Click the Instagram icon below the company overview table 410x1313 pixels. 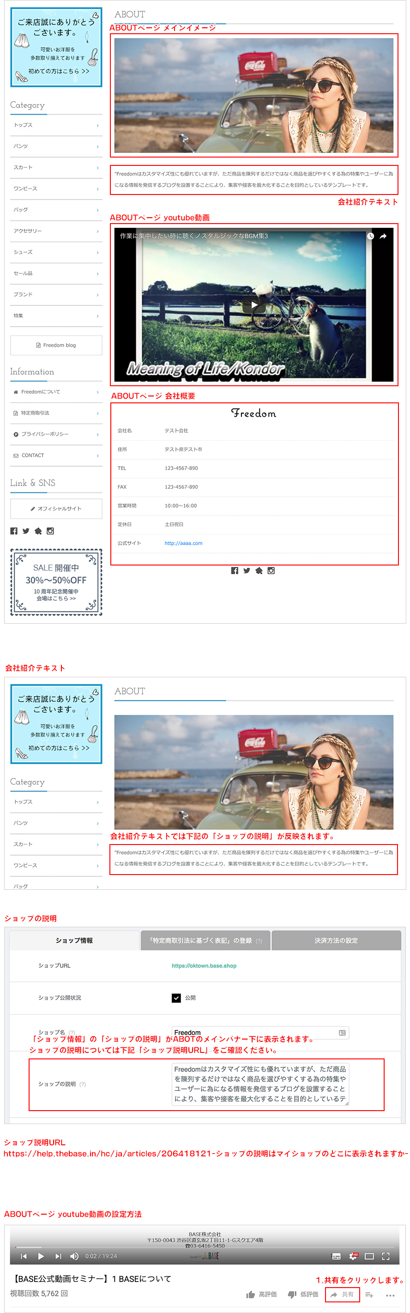pos(271,571)
